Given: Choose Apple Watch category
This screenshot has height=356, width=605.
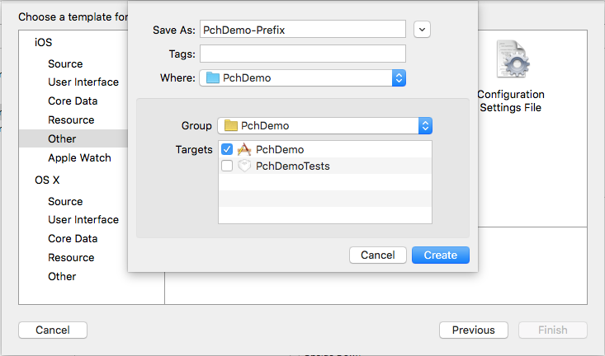Looking at the screenshot, I should click(79, 157).
